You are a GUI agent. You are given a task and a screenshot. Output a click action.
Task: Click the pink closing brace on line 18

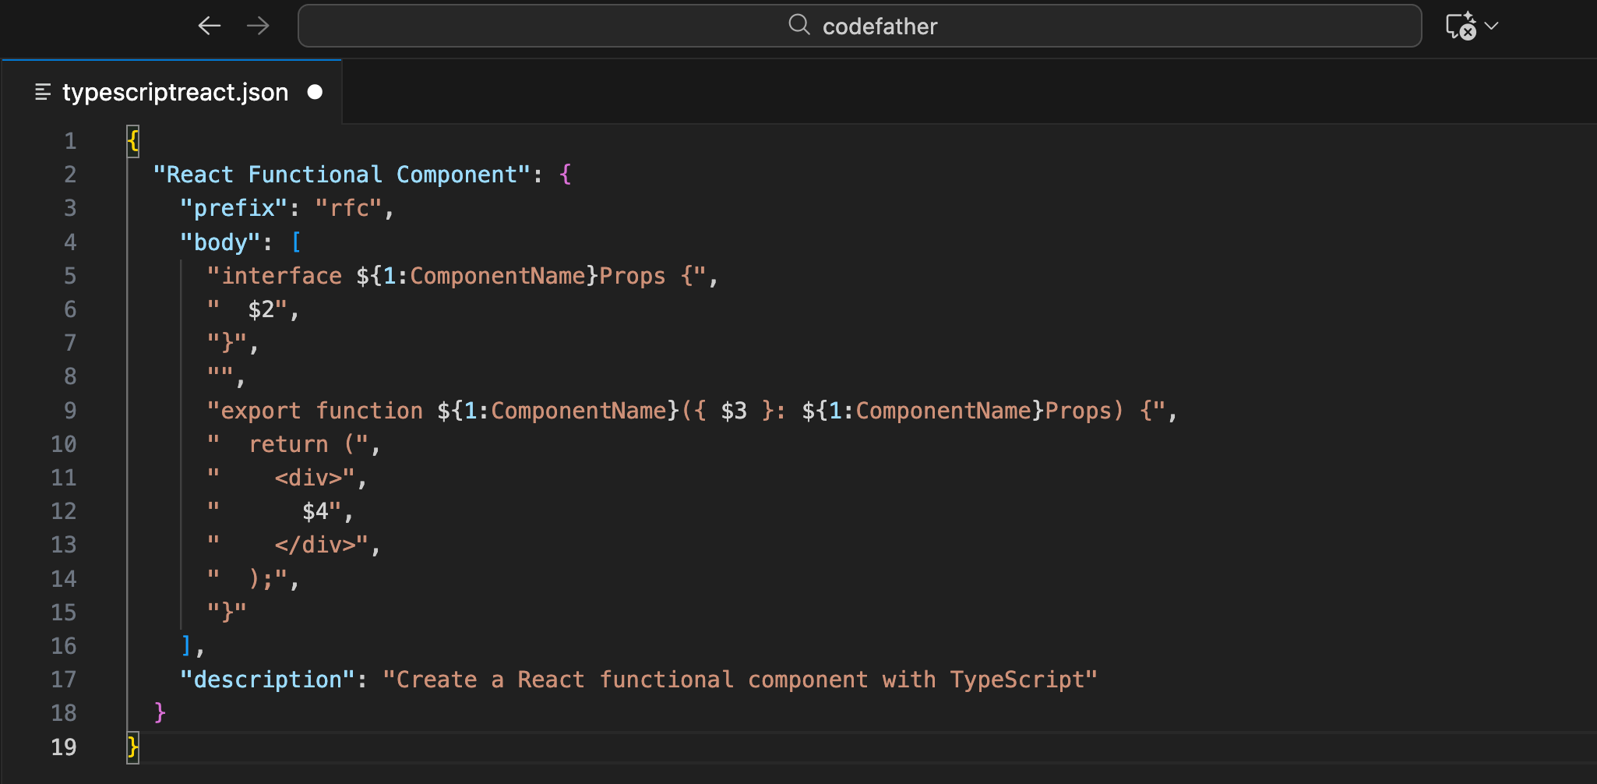[160, 713]
